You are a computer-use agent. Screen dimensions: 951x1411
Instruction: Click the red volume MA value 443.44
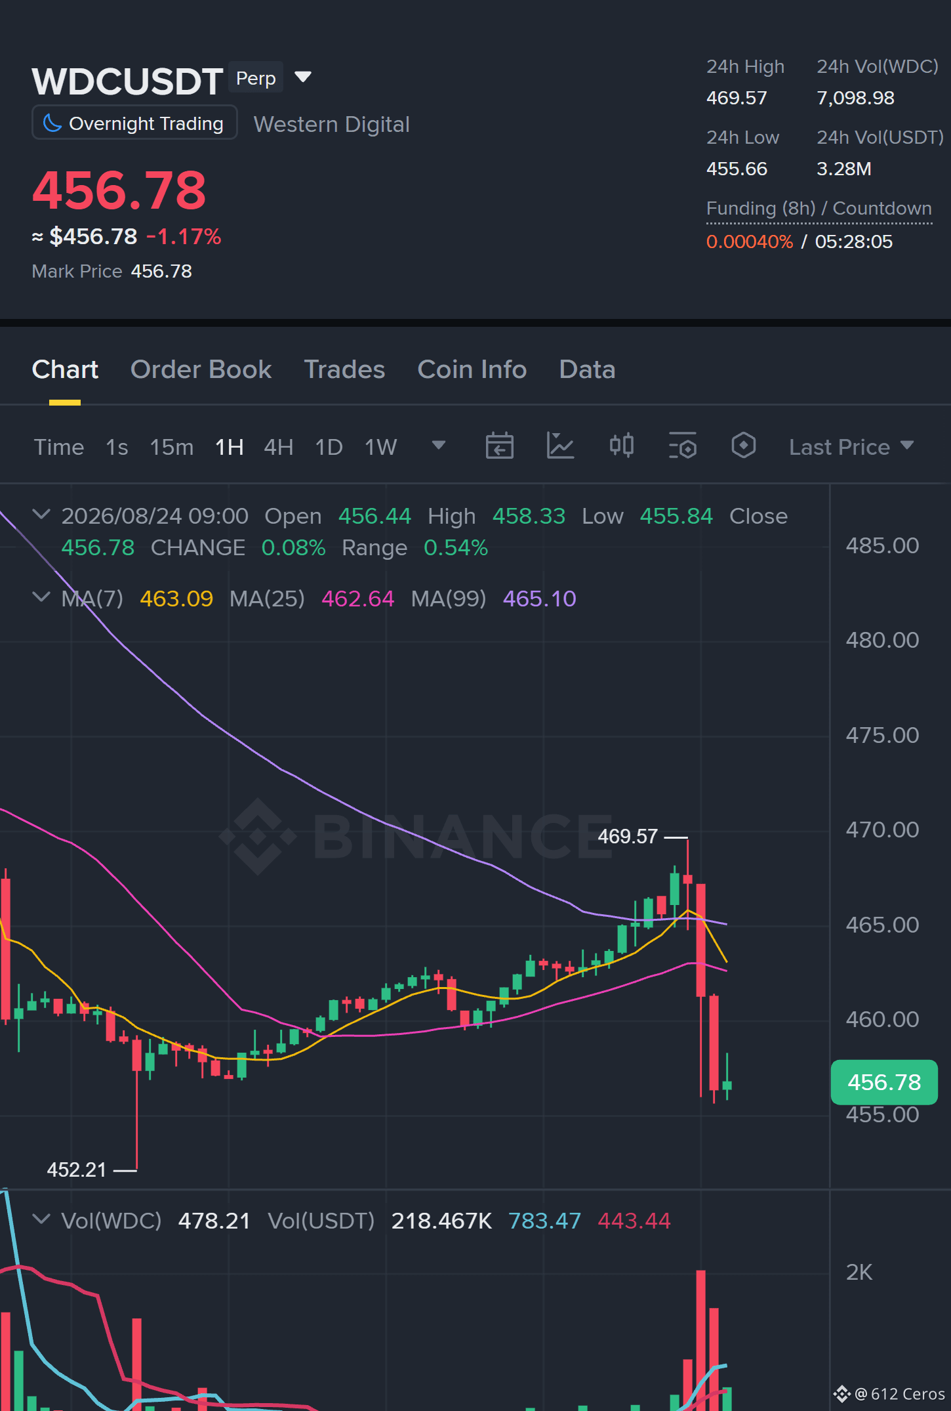pos(634,1221)
